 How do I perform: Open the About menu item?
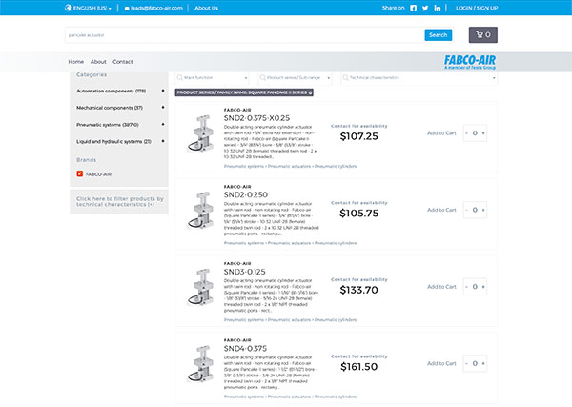[98, 62]
